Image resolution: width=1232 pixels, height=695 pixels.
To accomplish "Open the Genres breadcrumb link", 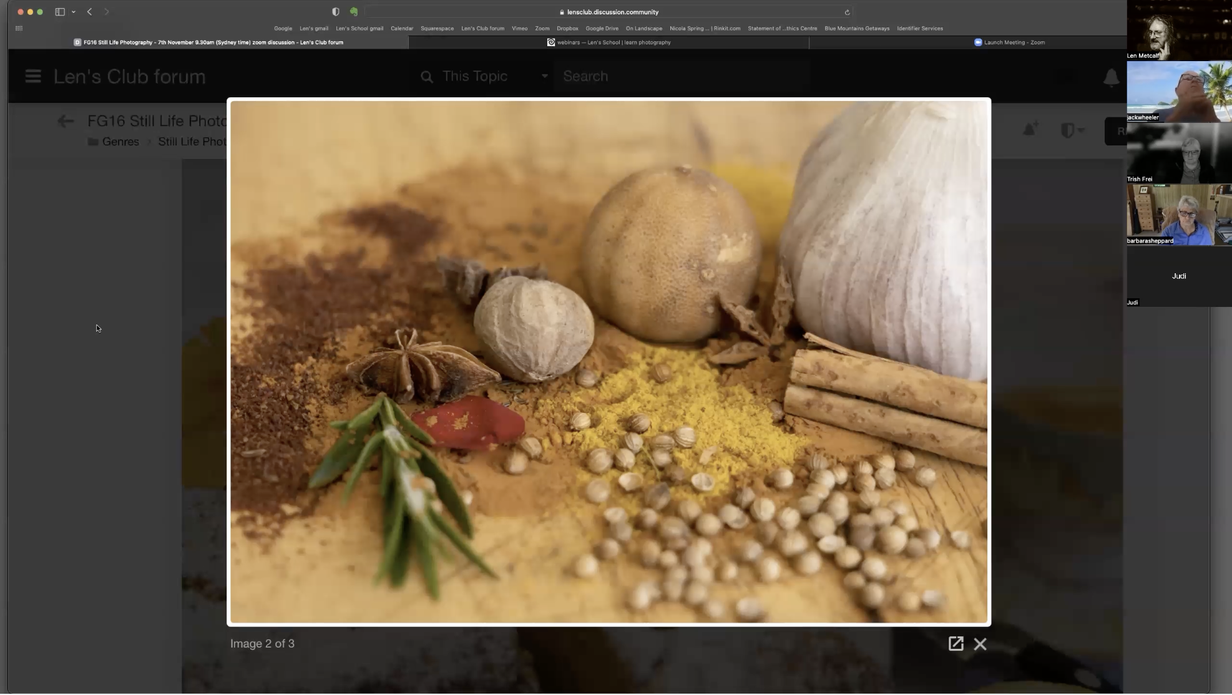I will 120,142.
